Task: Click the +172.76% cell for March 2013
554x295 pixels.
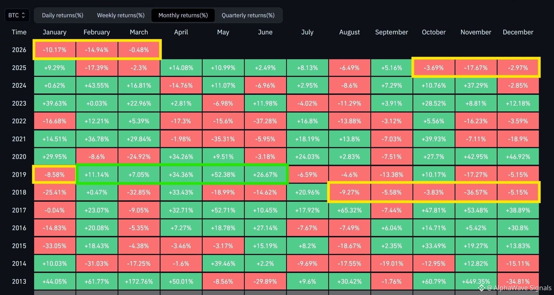Action: click(x=139, y=281)
